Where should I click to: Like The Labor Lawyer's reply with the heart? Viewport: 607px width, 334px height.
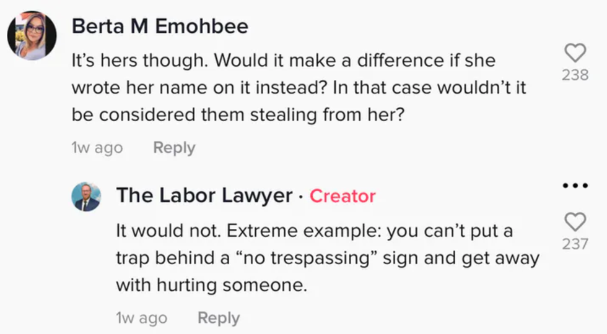(576, 221)
